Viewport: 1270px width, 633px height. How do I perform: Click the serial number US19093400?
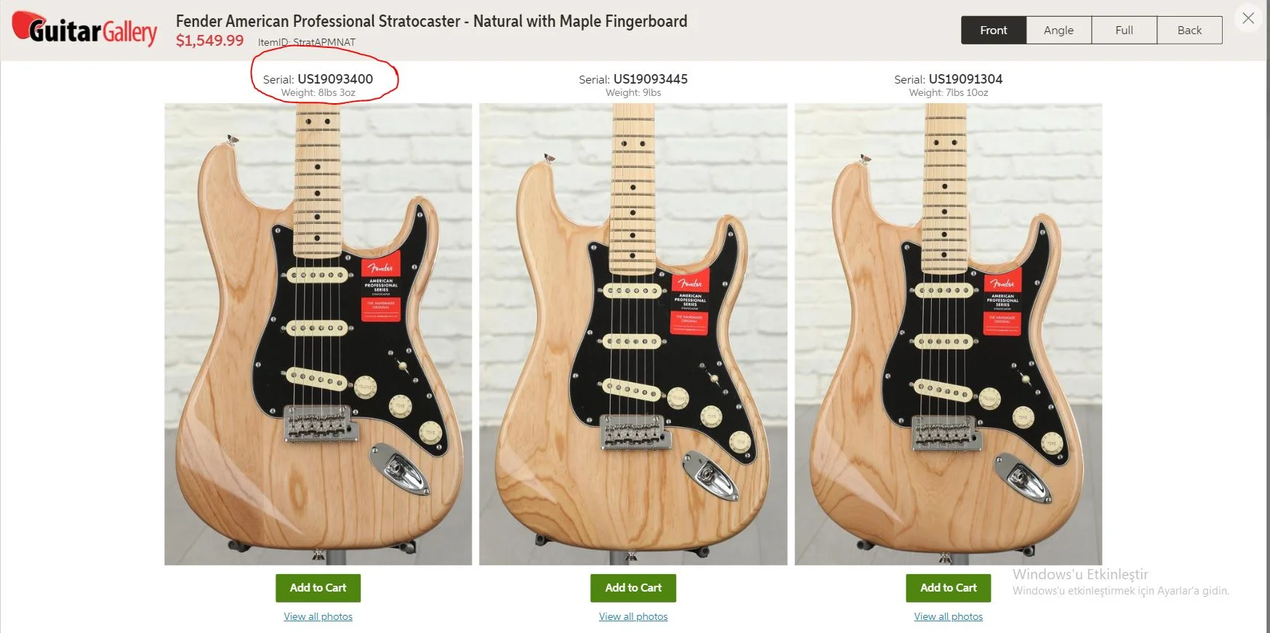click(x=335, y=79)
